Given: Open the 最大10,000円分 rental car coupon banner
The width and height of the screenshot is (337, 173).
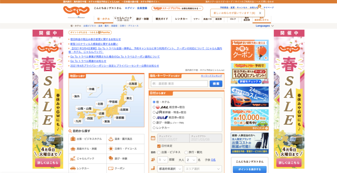Looking at the screenshot, I should (249, 120).
